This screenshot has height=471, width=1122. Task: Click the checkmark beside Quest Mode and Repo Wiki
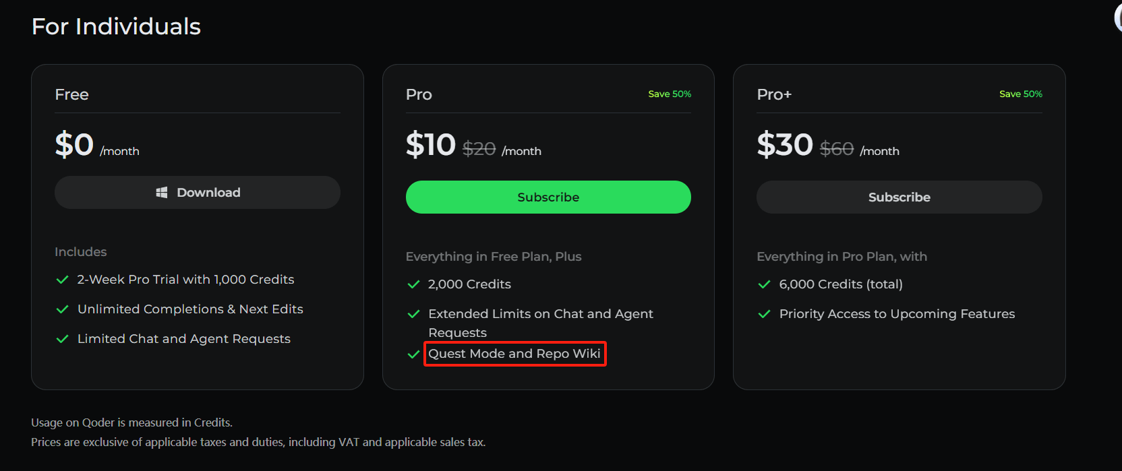click(413, 354)
